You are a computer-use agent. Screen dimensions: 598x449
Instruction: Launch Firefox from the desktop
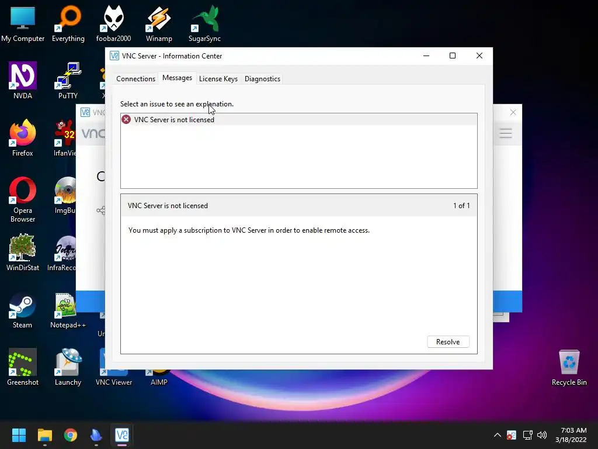pos(23,138)
